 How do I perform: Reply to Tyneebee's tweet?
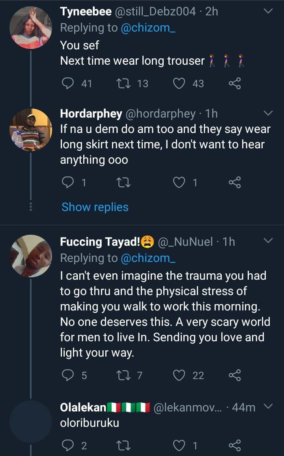click(x=68, y=83)
